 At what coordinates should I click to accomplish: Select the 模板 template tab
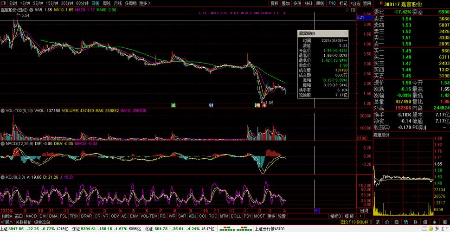pyautogui.click(x=349, y=216)
